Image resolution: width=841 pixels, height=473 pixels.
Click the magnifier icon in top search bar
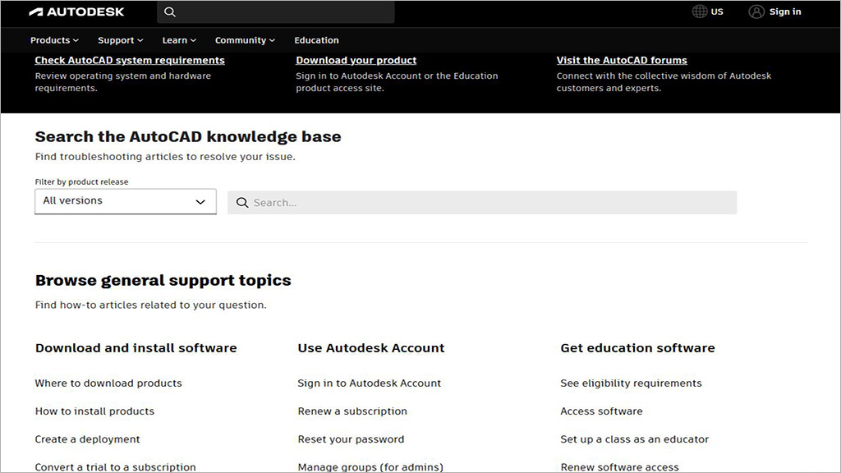click(x=170, y=12)
